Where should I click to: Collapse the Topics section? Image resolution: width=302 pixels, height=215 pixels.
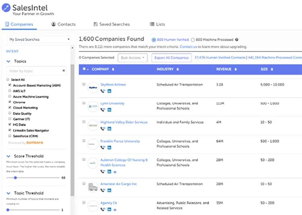(8, 61)
